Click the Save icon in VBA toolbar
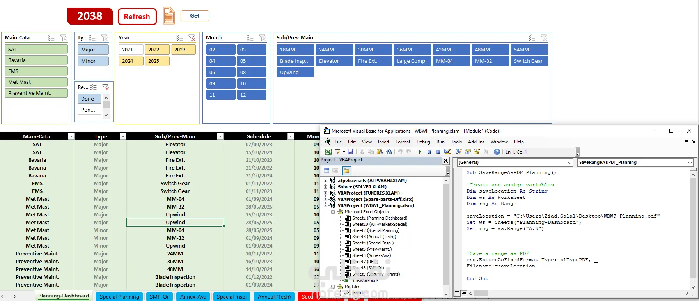 pos(351,152)
